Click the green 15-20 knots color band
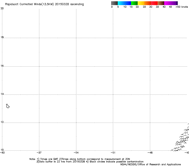The width and height of the screenshot is (189, 166). click(x=134, y=3)
